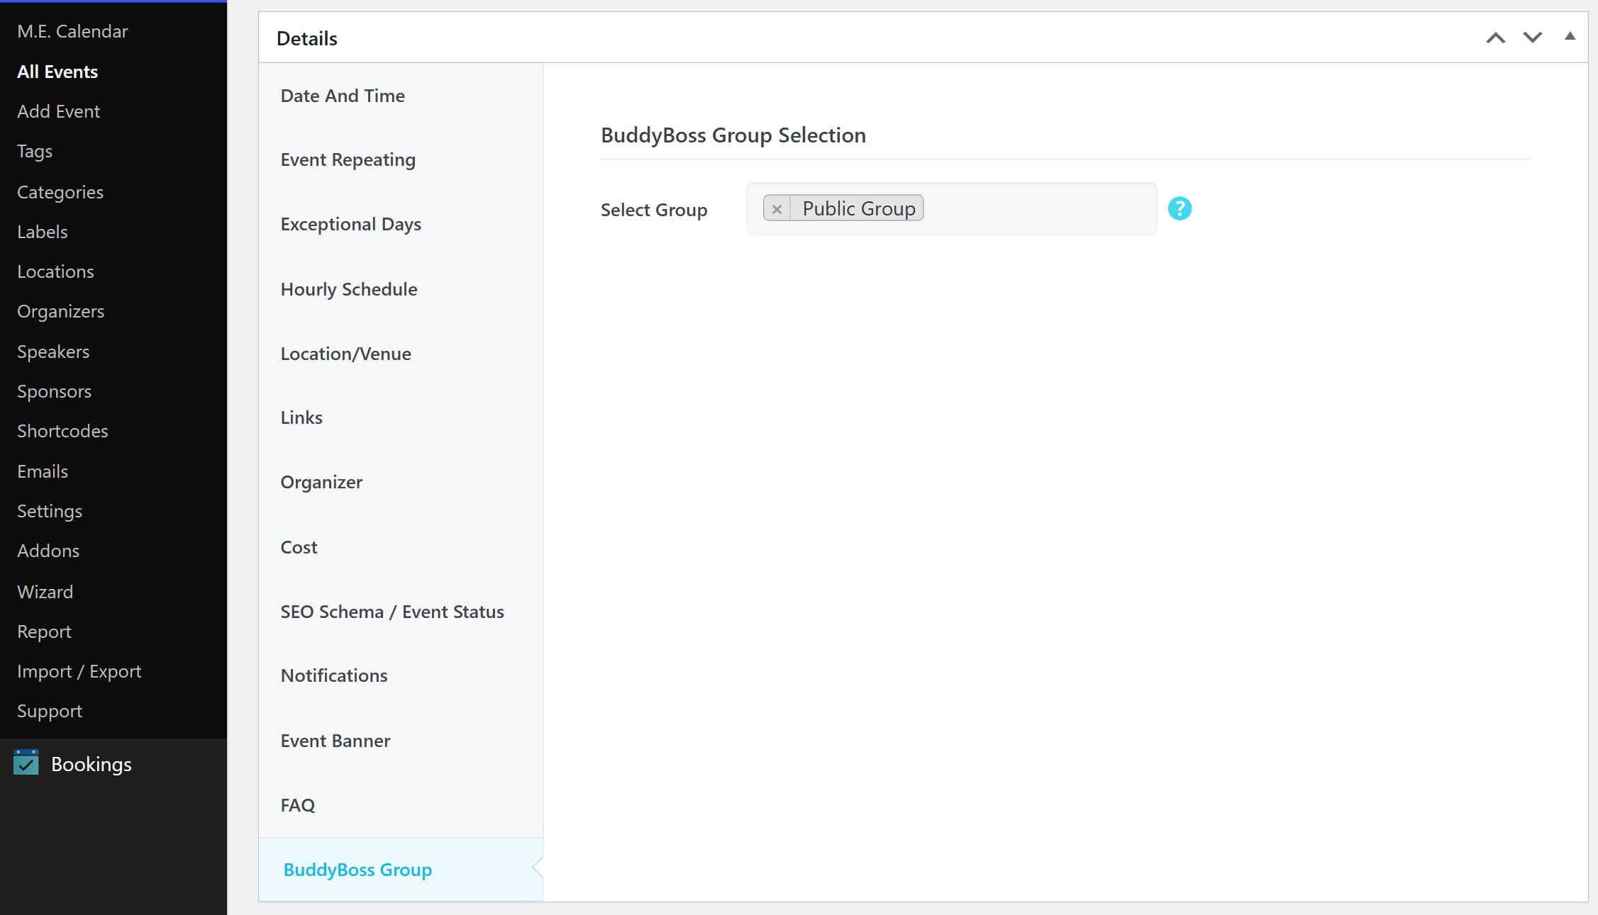Go to All Events

[57, 72]
